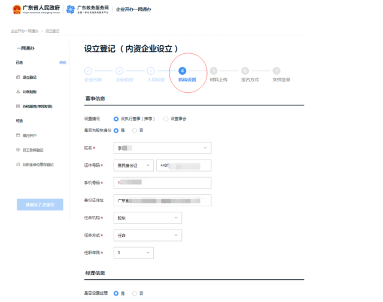
Task: Click the 可选 sidebar group label
Action: pos(19,121)
